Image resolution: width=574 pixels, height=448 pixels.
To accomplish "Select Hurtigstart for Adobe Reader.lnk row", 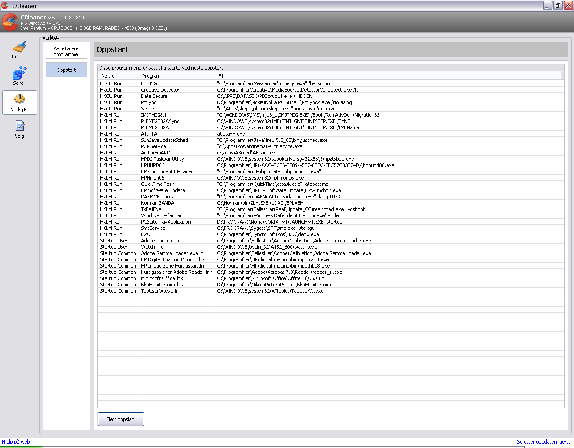I will point(330,272).
